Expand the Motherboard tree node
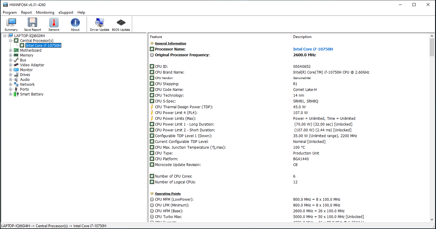Viewport: 436px width, 229px height. tap(10, 50)
